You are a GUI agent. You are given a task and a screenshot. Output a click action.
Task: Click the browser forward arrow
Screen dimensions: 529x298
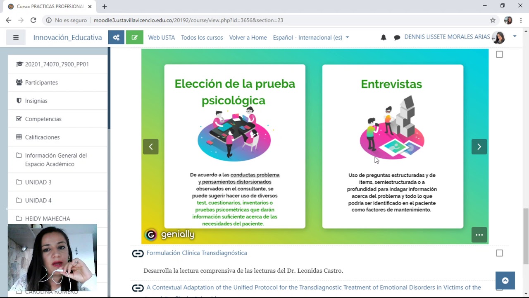point(21,20)
